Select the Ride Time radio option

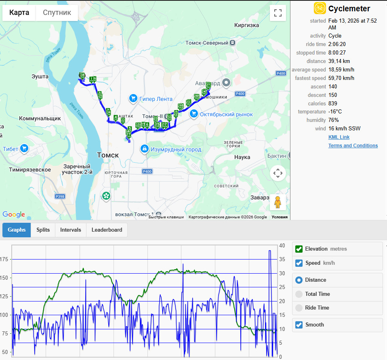click(x=299, y=308)
